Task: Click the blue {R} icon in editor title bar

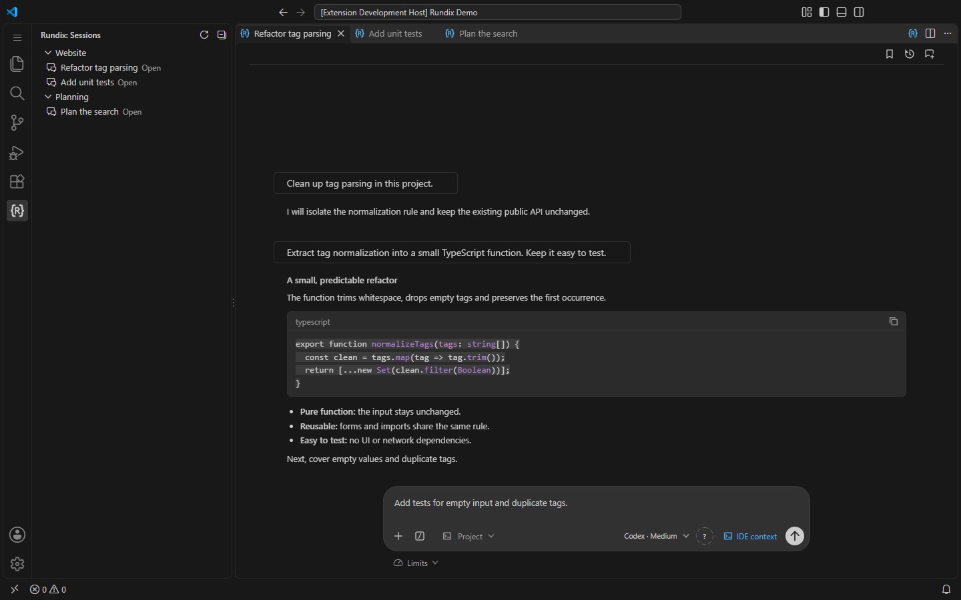Action: 913,33
